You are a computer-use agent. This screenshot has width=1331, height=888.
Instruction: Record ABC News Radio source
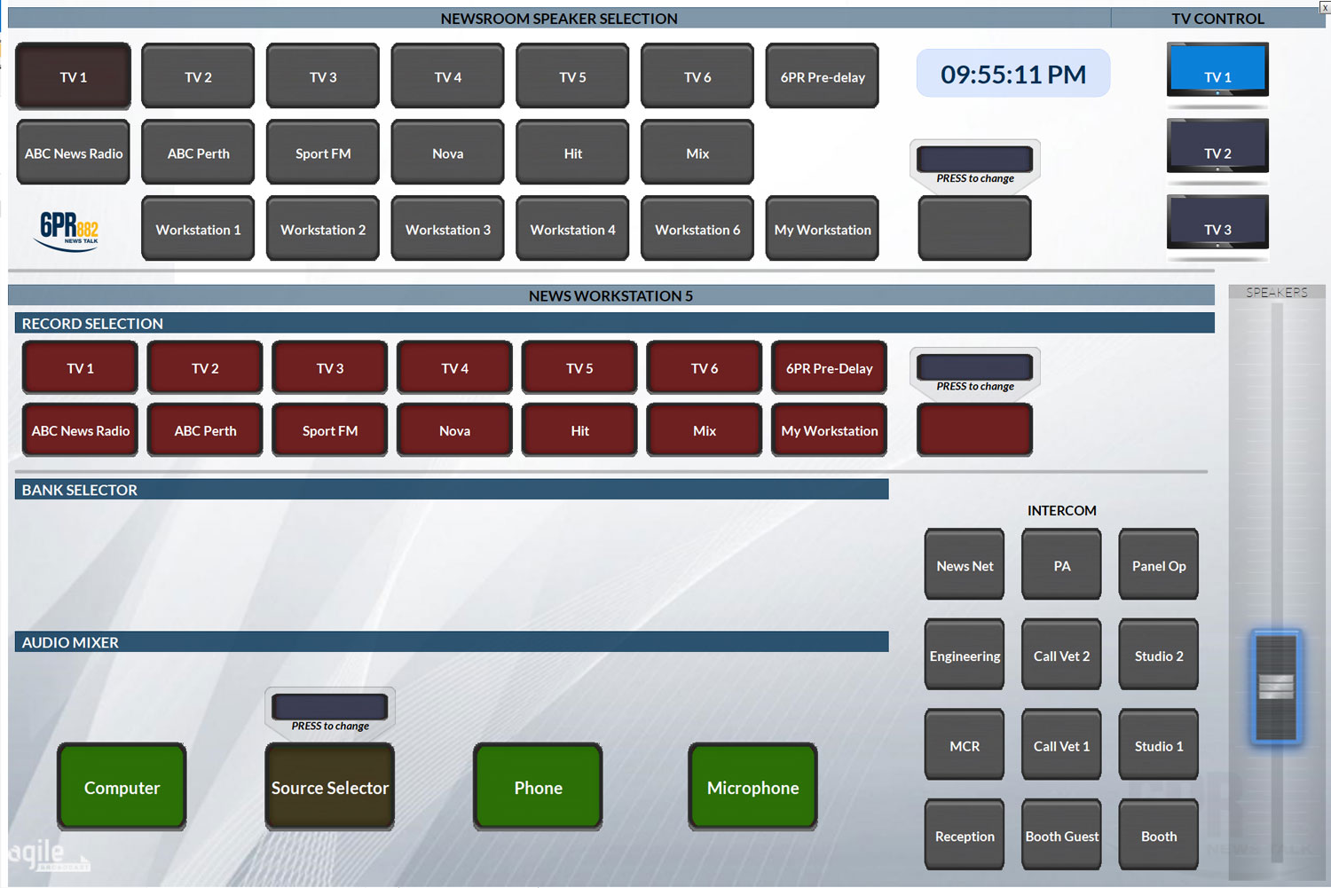pyautogui.click(x=80, y=430)
